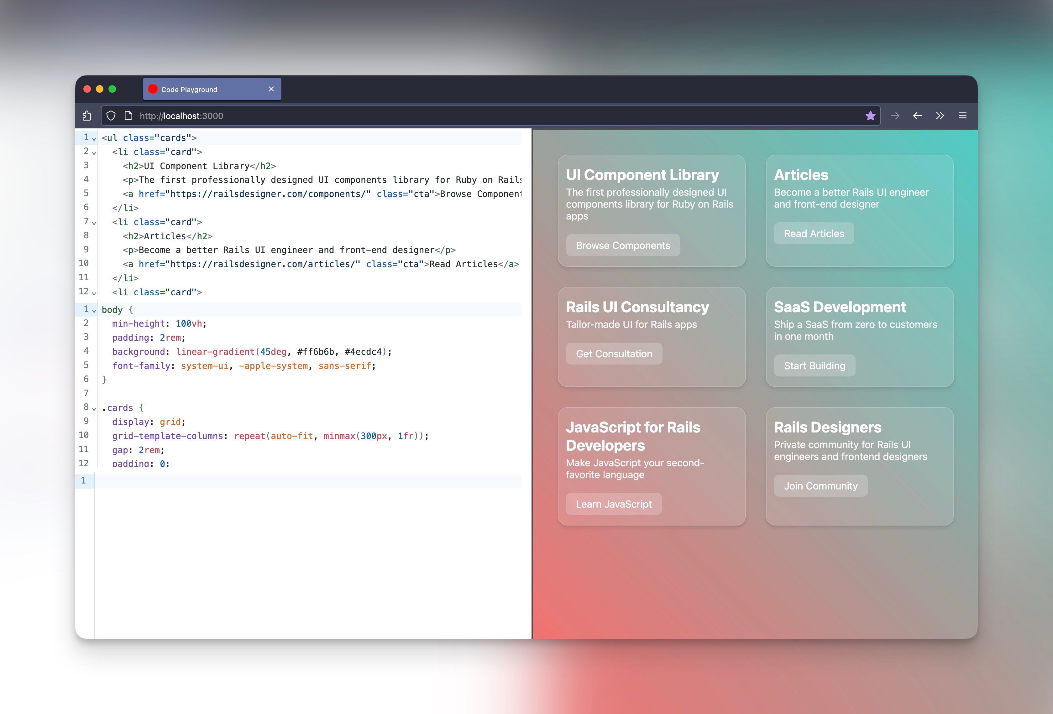Click the #4ecdc4 color value in CSS

click(364, 352)
